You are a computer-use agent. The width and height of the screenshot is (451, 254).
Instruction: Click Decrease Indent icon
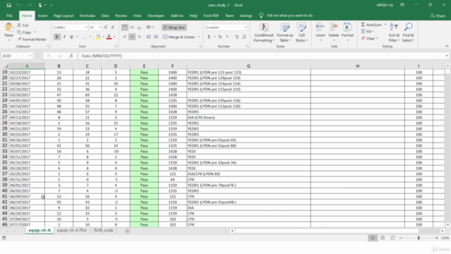(149, 37)
